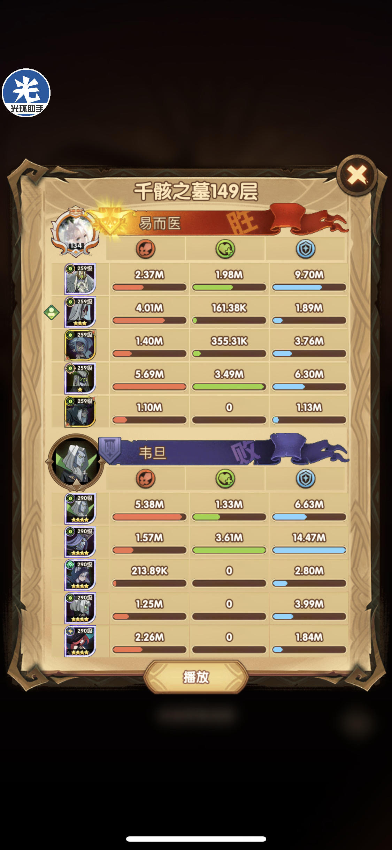Tap the 播放 replay button
The image size is (392, 850).
click(196, 677)
